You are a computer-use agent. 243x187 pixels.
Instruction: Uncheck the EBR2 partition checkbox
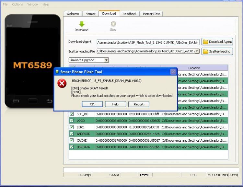pos(72,127)
